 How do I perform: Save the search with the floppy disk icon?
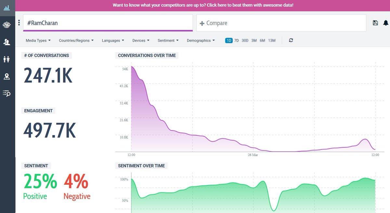pyautogui.click(x=375, y=23)
